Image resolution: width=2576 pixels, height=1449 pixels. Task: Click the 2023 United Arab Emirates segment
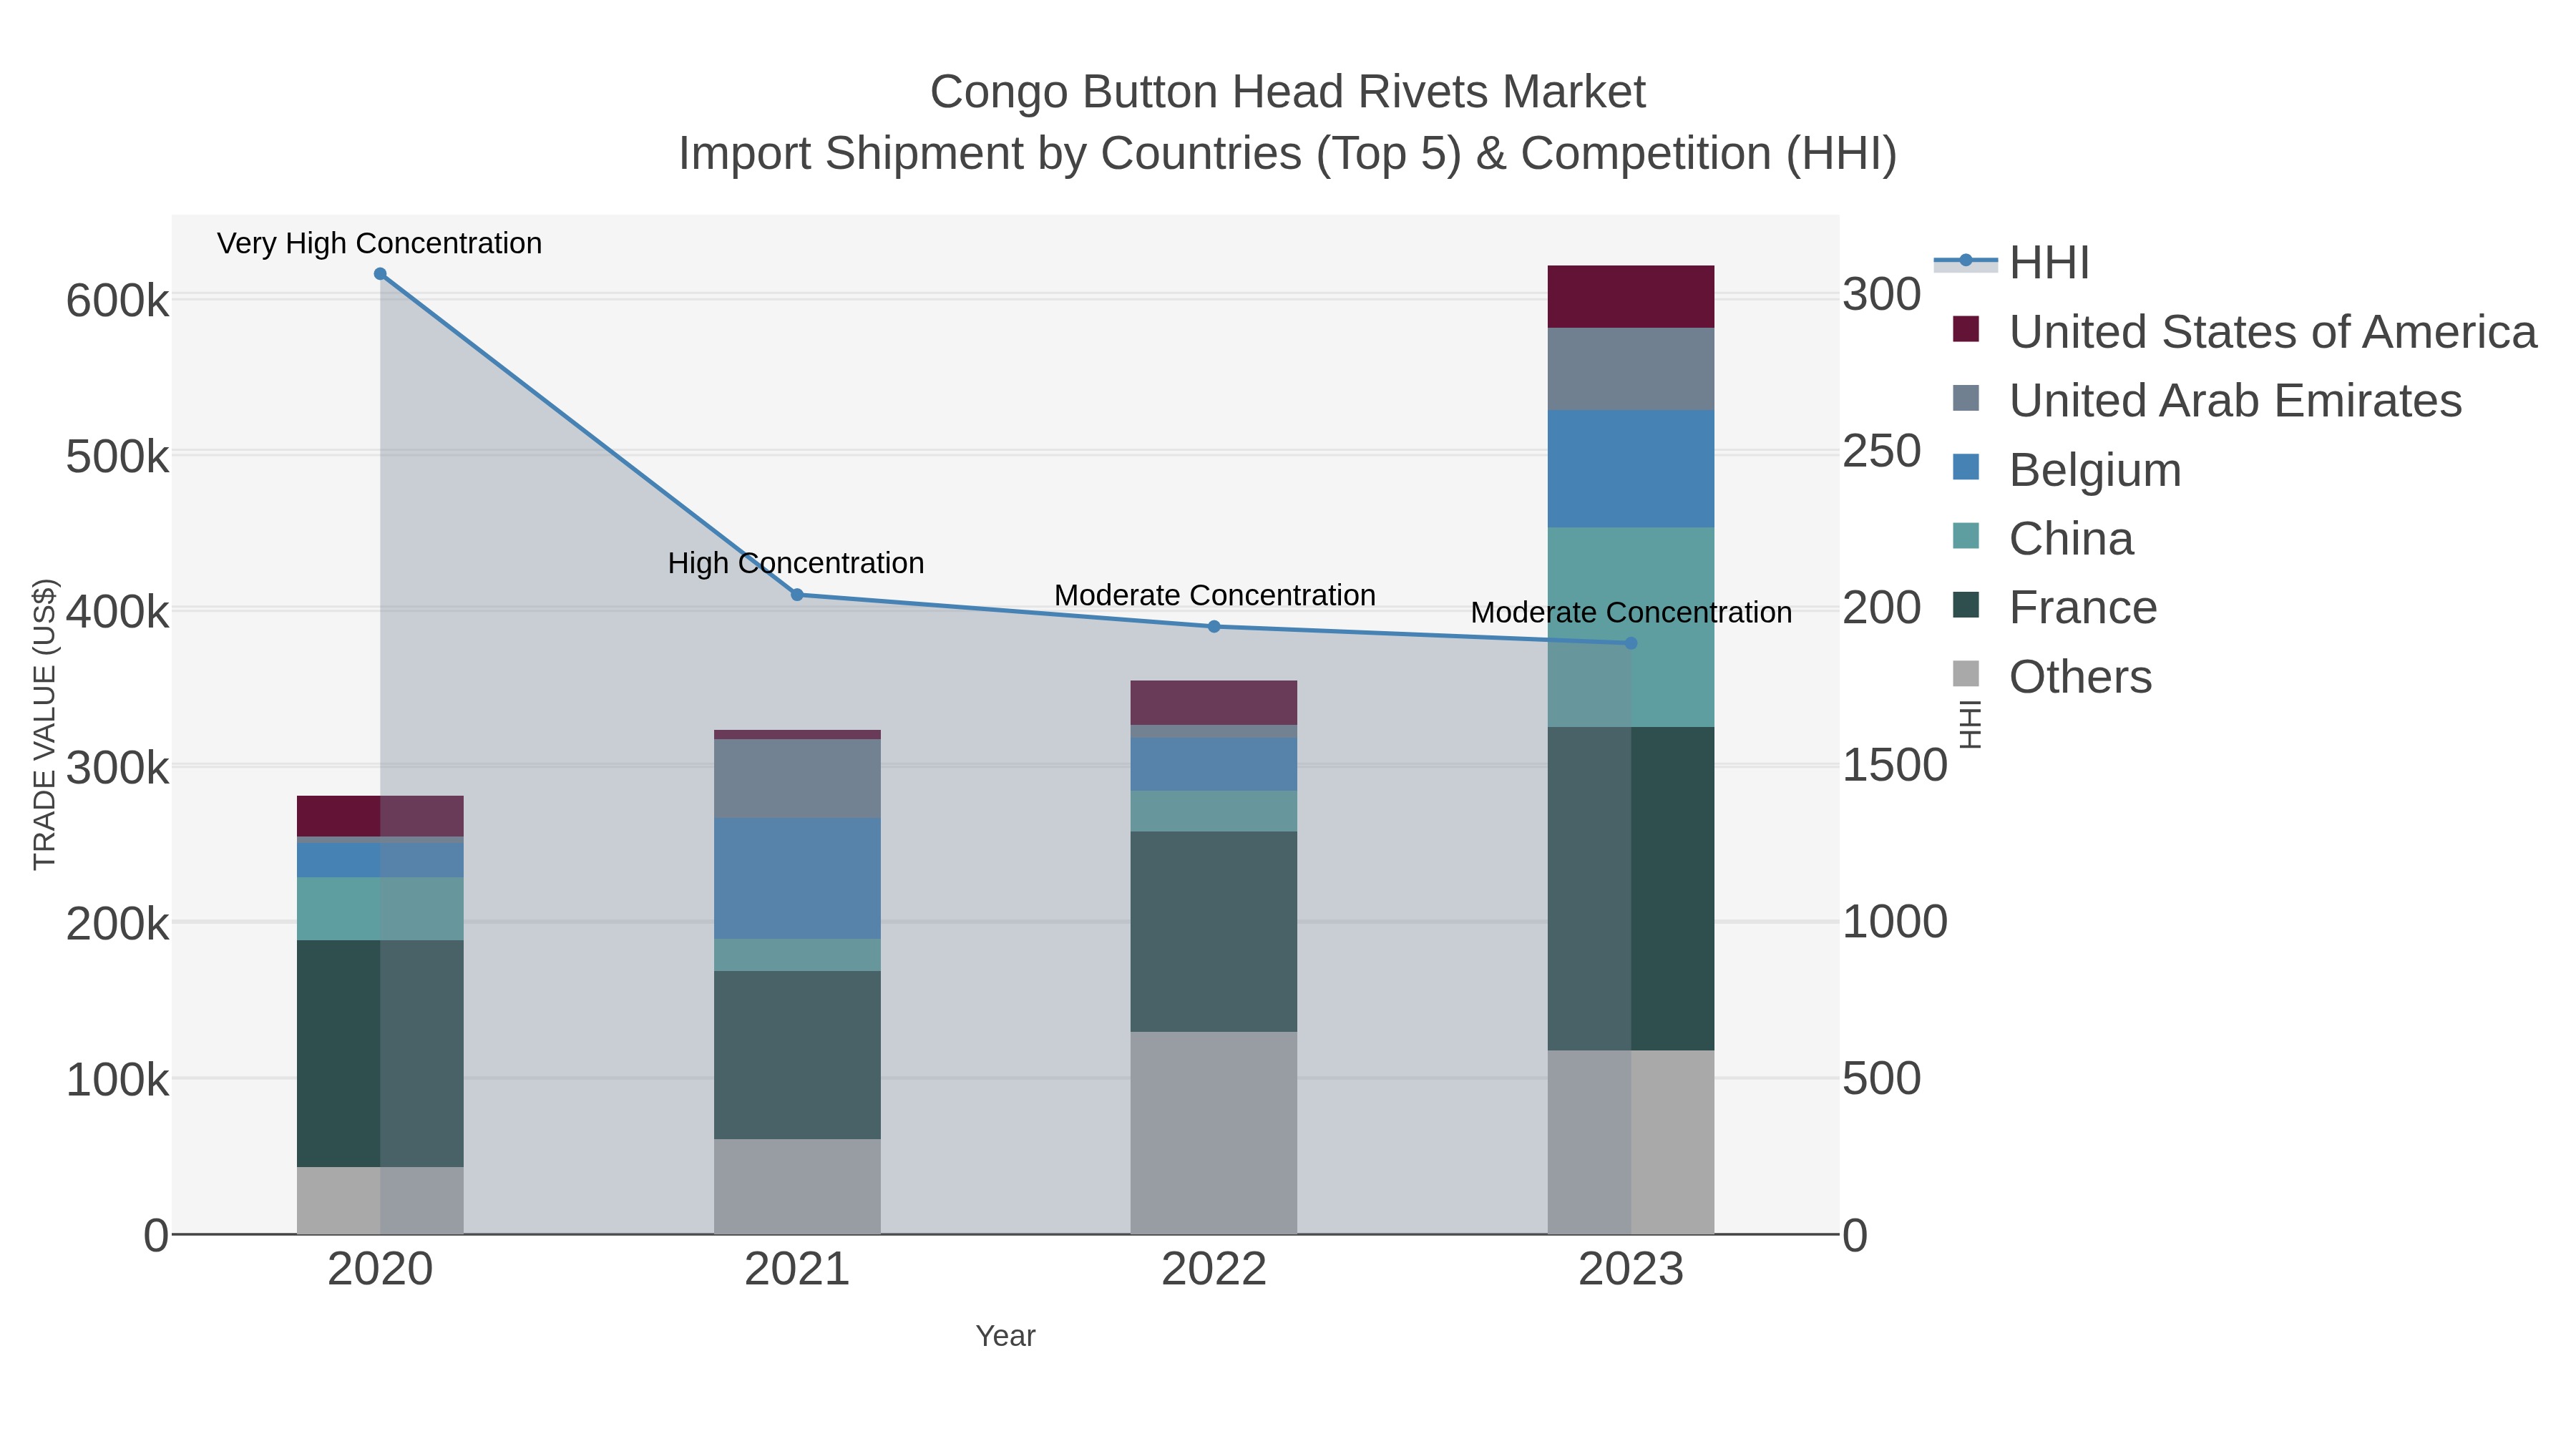[1631, 369]
